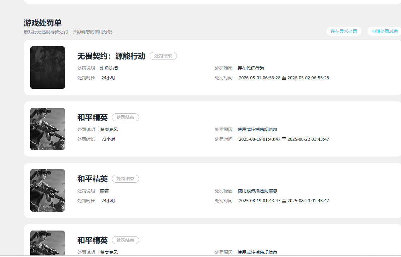Select the 2025-08-20 01:43:47 penalty time range
The width and height of the screenshot is (401, 257).
[284, 201]
